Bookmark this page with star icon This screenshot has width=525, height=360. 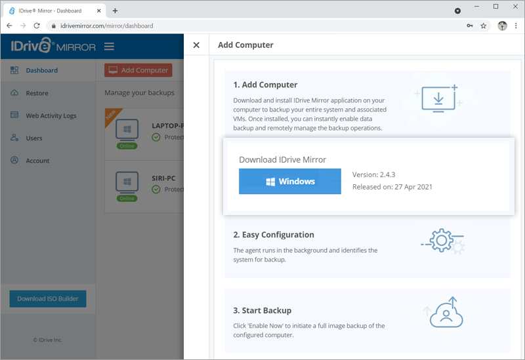(x=484, y=26)
